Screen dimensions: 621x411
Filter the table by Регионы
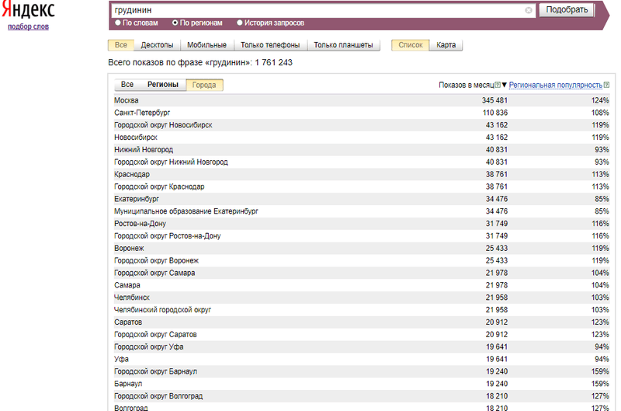tap(163, 85)
